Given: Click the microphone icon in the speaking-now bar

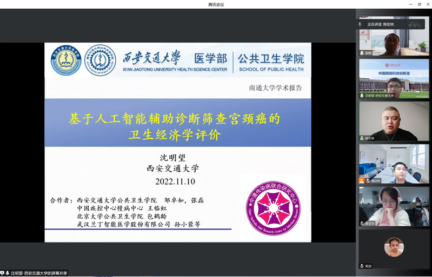Looking at the screenshot, I should pos(360,24).
